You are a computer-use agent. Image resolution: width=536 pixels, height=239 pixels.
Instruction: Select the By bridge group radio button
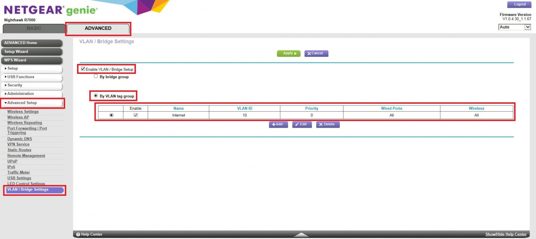tap(96, 76)
